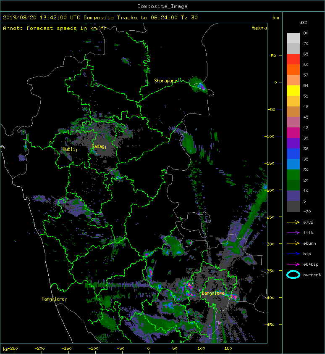Click the 'Annot: forecast speeds in km/hr' note

[x=55, y=28]
